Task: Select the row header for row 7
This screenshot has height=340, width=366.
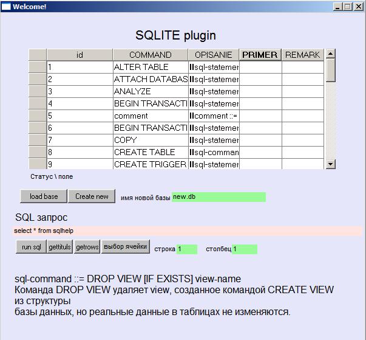Action: (x=38, y=140)
